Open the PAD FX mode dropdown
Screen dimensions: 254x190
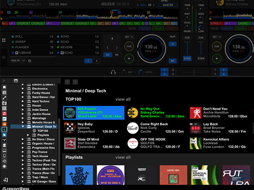[18, 60]
